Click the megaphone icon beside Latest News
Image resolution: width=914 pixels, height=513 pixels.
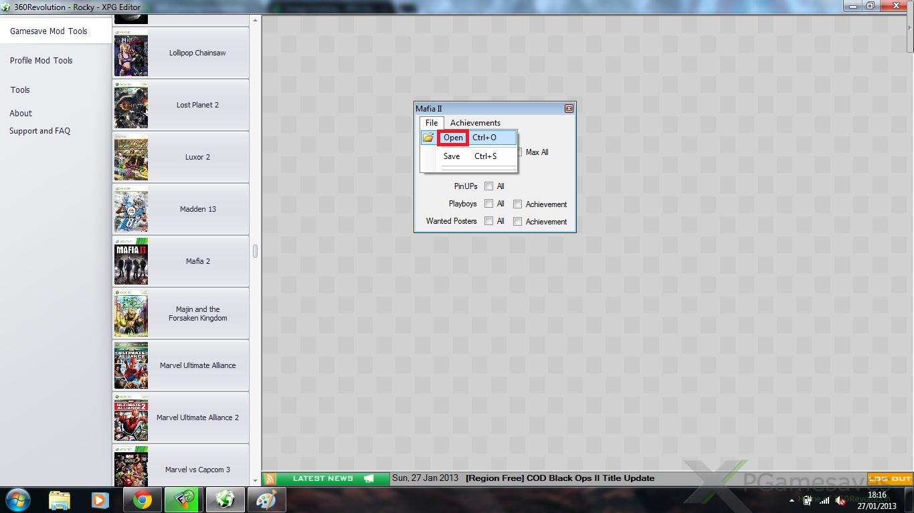pyautogui.click(x=369, y=479)
